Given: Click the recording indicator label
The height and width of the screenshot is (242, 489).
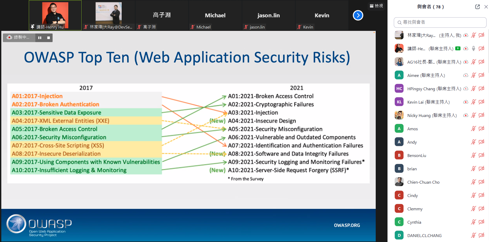Looking at the screenshot, I should [x=19, y=37].
